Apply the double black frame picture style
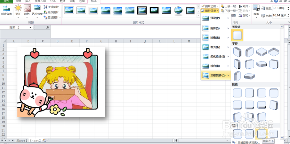This screenshot has height=144, width=290. [x=142, y=11]
